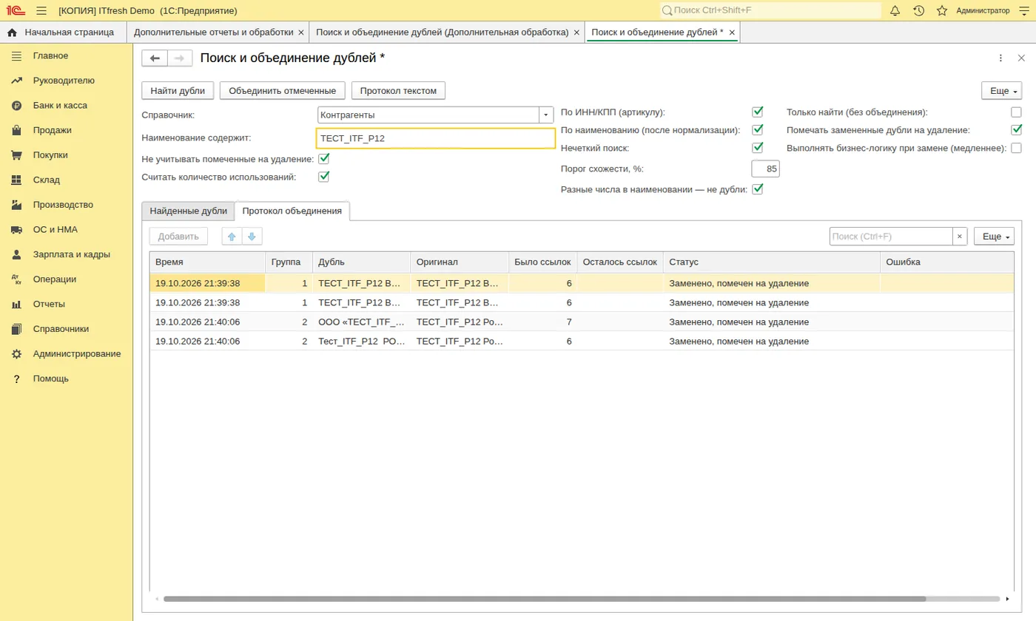Click the Порог схожести percent field
1036x621 pixels.
tap(765, 169)
